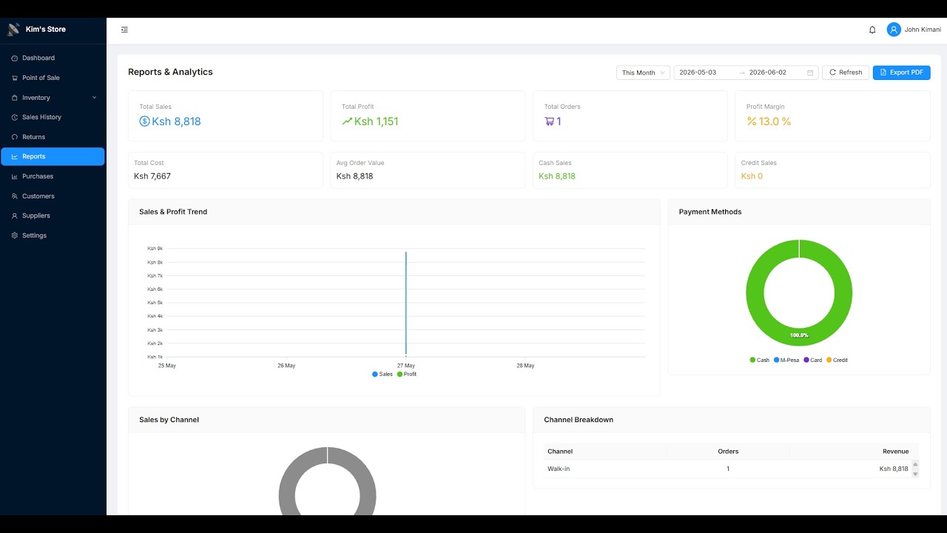This screenshot has width=947, height=533.
Task: Click the 27 May spike on the trend chart
Action: tap(405, 304)
